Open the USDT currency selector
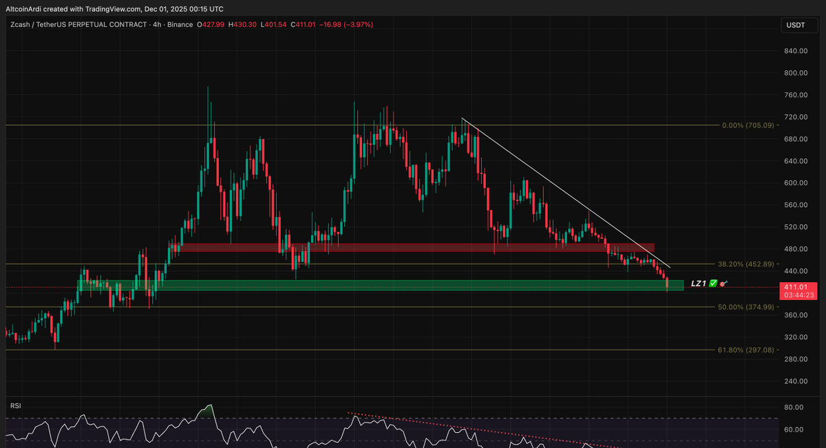 pos(798,25)
